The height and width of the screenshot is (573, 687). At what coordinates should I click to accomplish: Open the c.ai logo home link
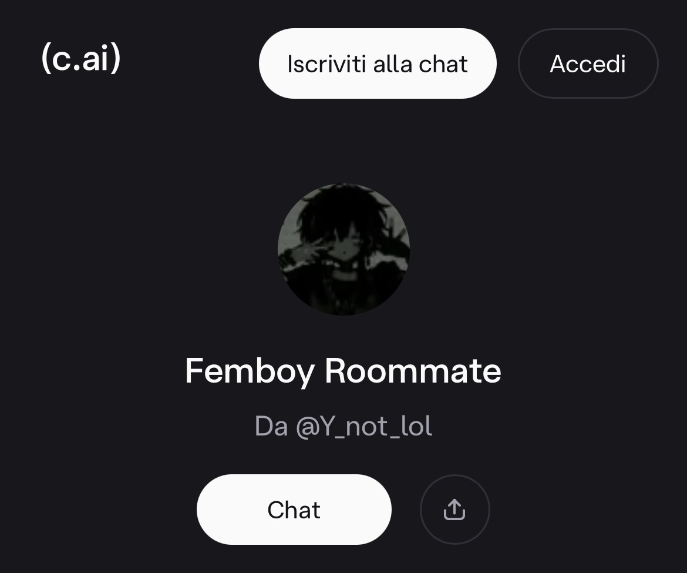point(81,58)
